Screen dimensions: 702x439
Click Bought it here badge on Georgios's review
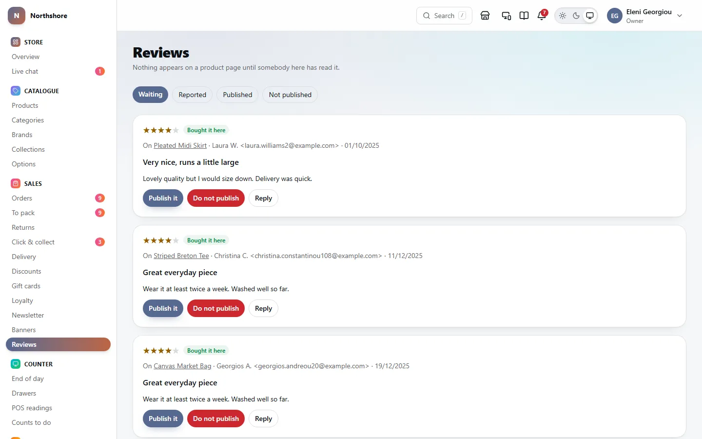point(206,351)
